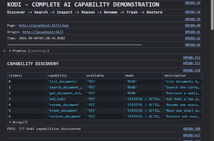Expand the pending Promise object
214x141 pixels.
coord(10,51)
